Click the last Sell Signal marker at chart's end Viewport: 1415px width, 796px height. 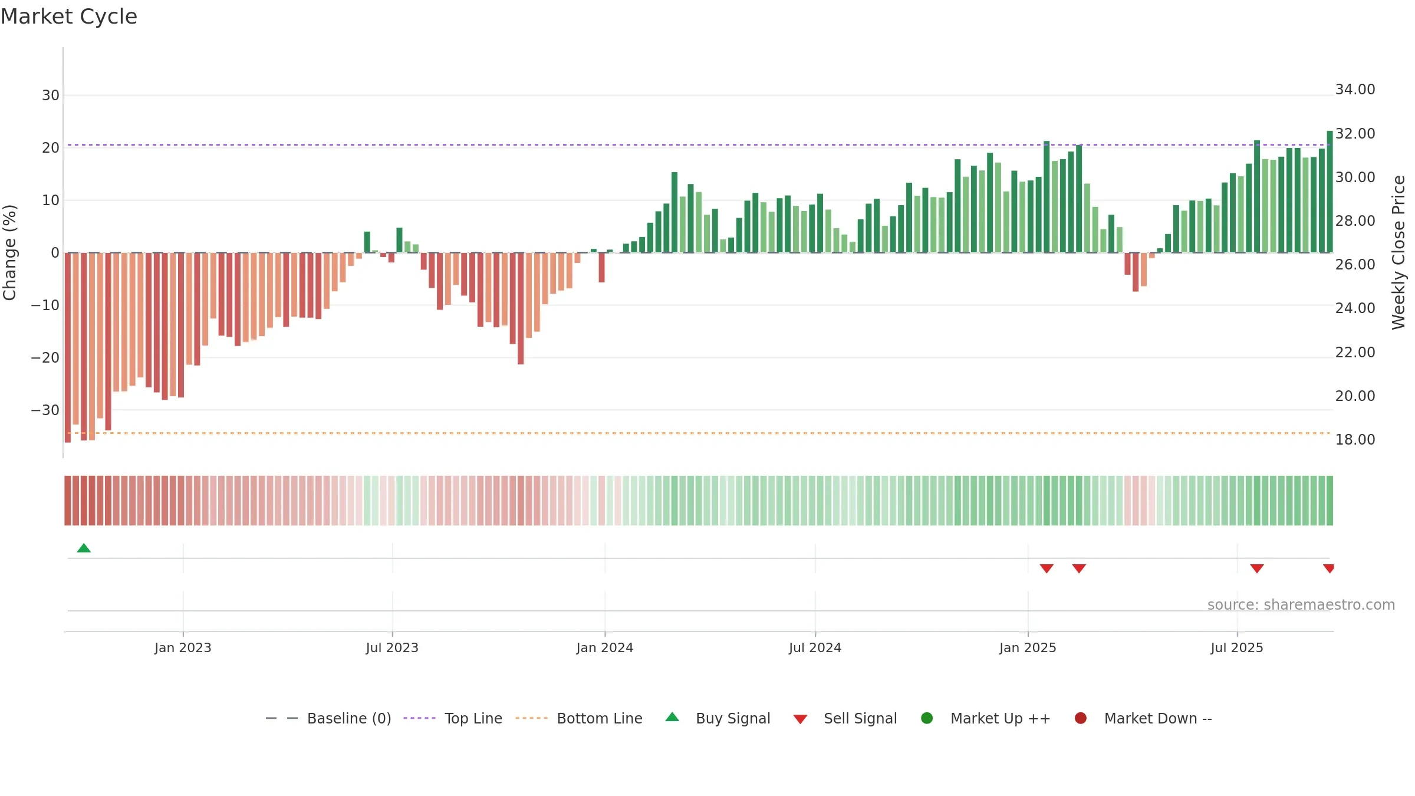point(1328,568)
